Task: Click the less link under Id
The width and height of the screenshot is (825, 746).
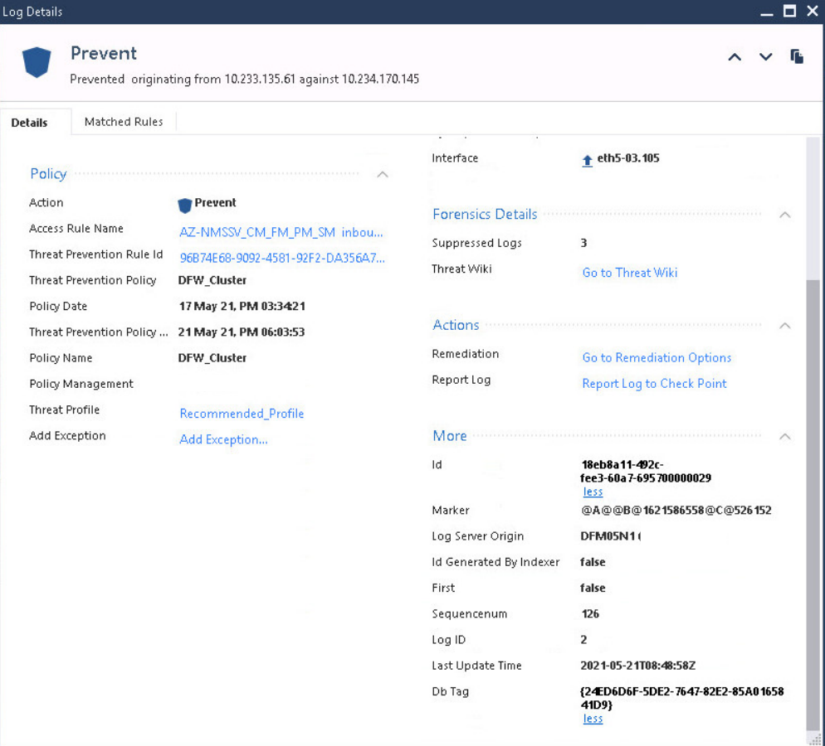Action: (x=593, y=492)
